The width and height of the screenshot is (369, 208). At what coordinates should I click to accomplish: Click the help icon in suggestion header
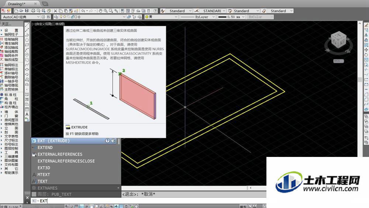[107, 141]
